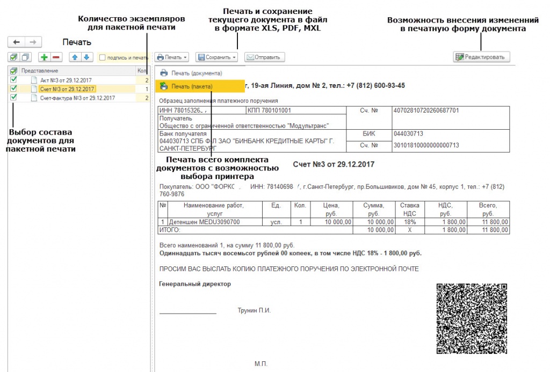The image size is (550, 372).
Task: Click 'Всего наименований 1' summary line
Action: point(227,245)
